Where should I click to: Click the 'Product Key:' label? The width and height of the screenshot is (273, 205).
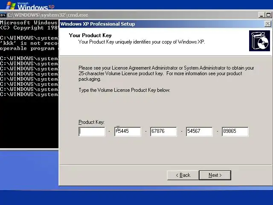coord(91,122)
